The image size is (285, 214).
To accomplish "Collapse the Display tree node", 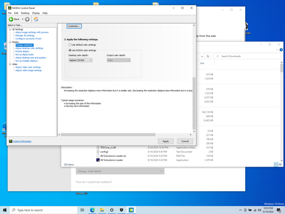I will coord(10,42).
